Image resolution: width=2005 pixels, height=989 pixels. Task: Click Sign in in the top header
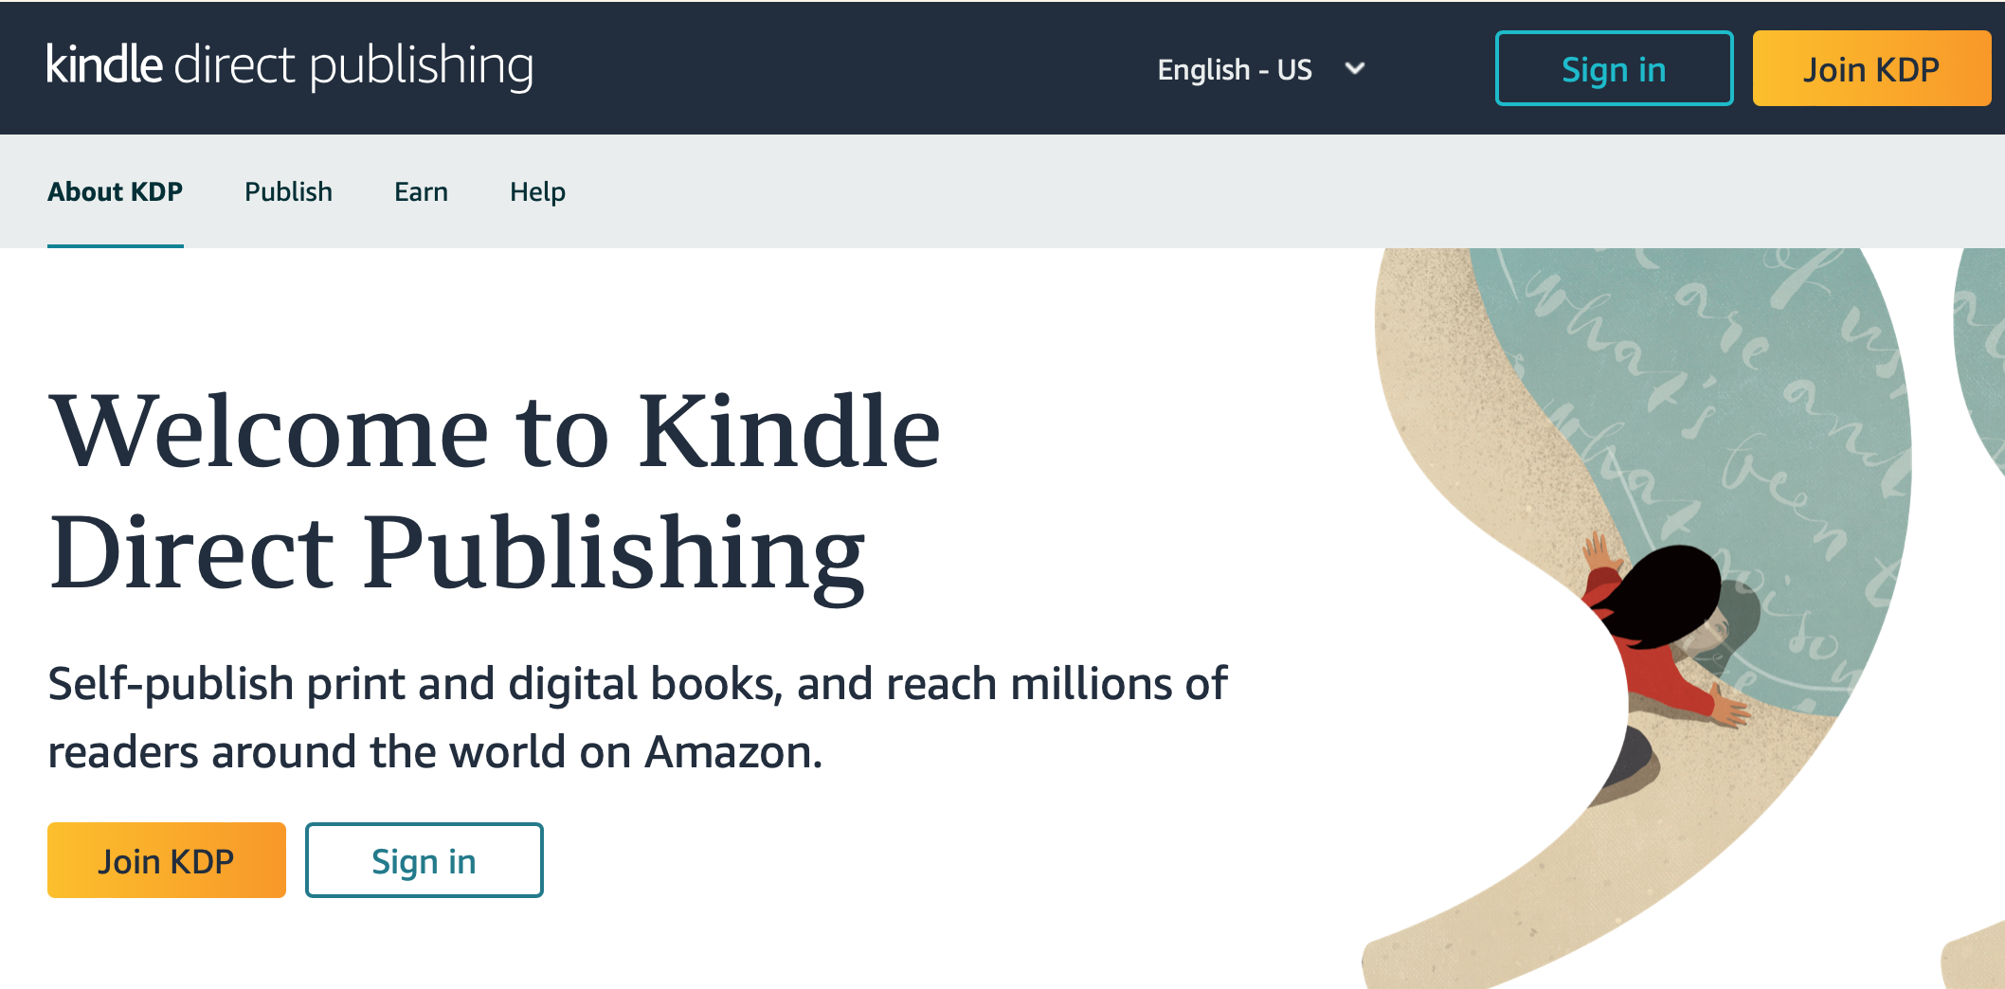pos(1614,68)
